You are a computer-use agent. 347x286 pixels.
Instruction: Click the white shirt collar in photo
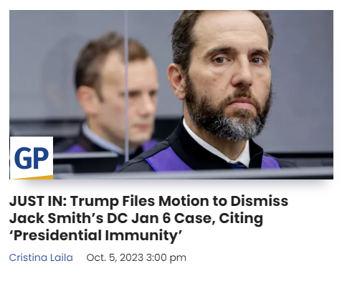pos(215,145)
